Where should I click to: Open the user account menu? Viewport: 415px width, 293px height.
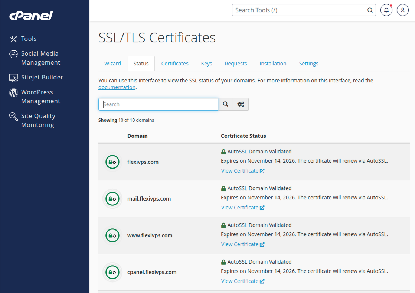click(x=402, y=10)
